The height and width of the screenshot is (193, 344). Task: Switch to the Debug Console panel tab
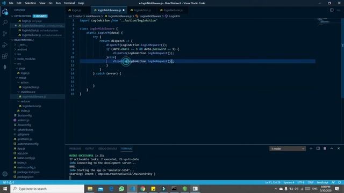click(x=107, y=149)
